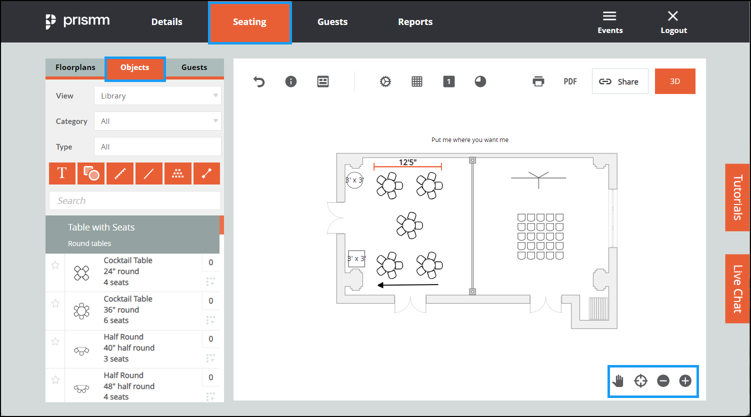Open the floorplan settings gear

pos(385,81)
